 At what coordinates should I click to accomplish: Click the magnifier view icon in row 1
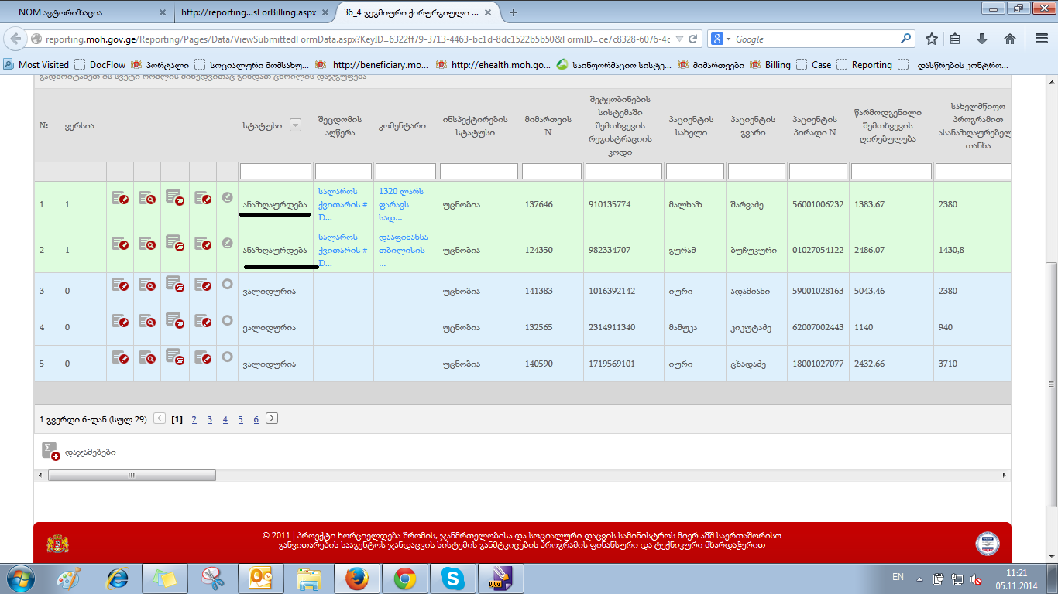pos(147,199)
